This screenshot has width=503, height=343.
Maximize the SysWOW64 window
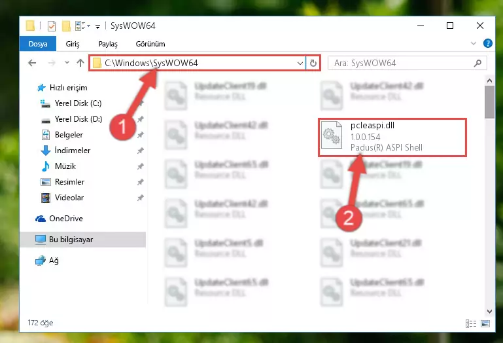(x=450, y=26)
